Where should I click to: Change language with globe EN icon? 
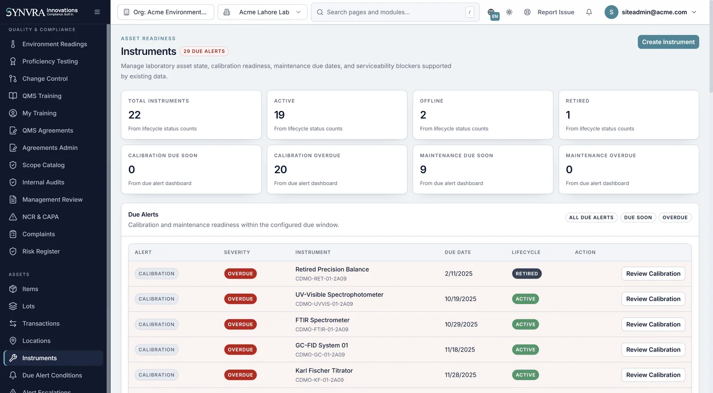(492, 13)
